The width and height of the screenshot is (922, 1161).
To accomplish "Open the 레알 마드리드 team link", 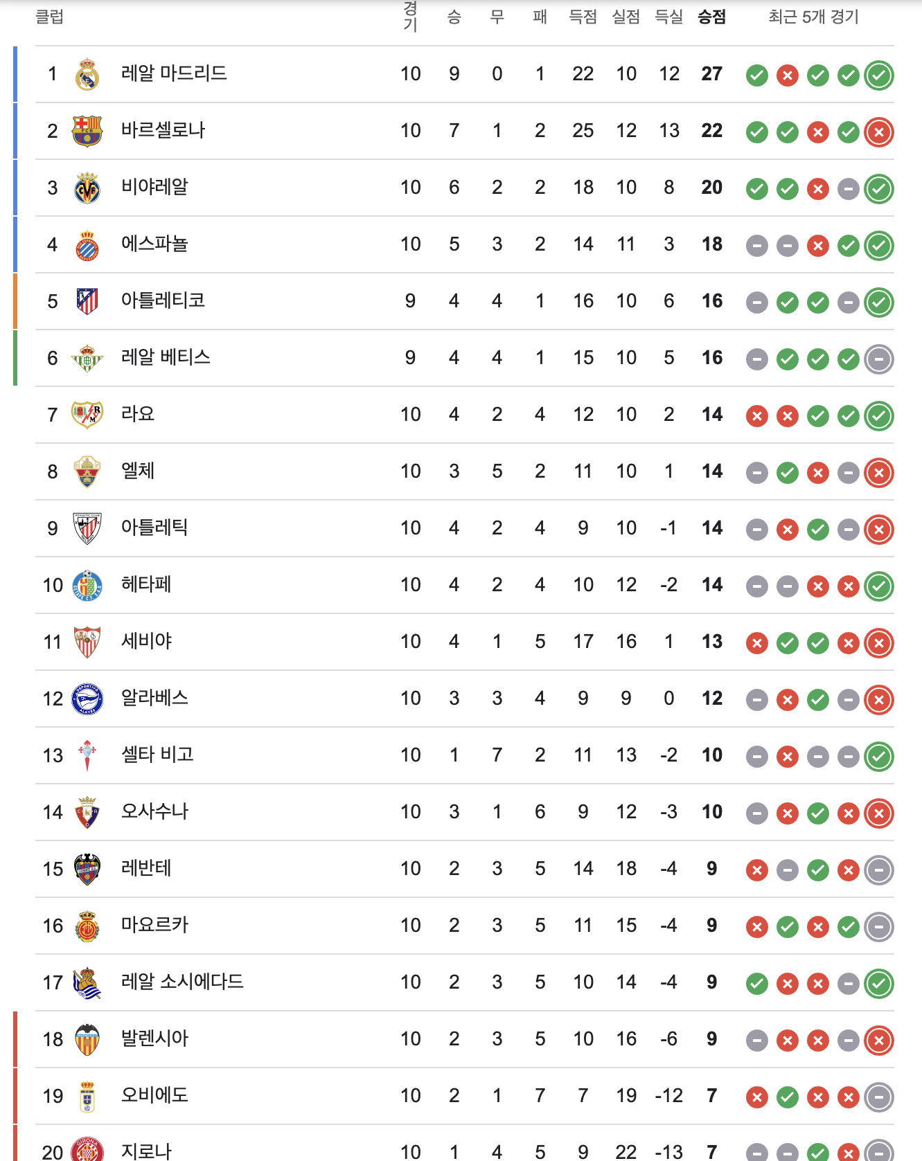I will 174,73.
